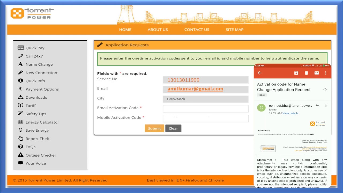Open the Call 24x7 link
This screenshot has width=343, height=193.
pyautogui.click(x=34, y=56)
